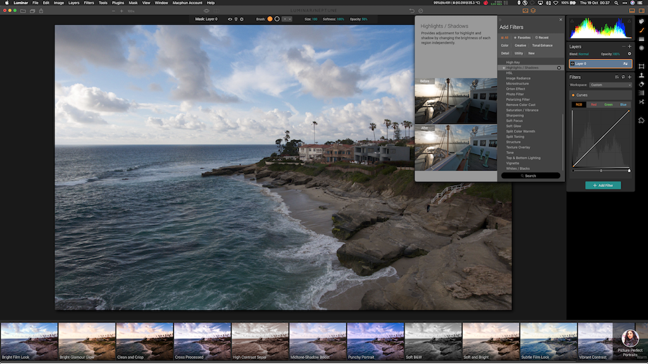
Task: Open the Workspace Custom dropdown
Action: click(x=610, y=85)
